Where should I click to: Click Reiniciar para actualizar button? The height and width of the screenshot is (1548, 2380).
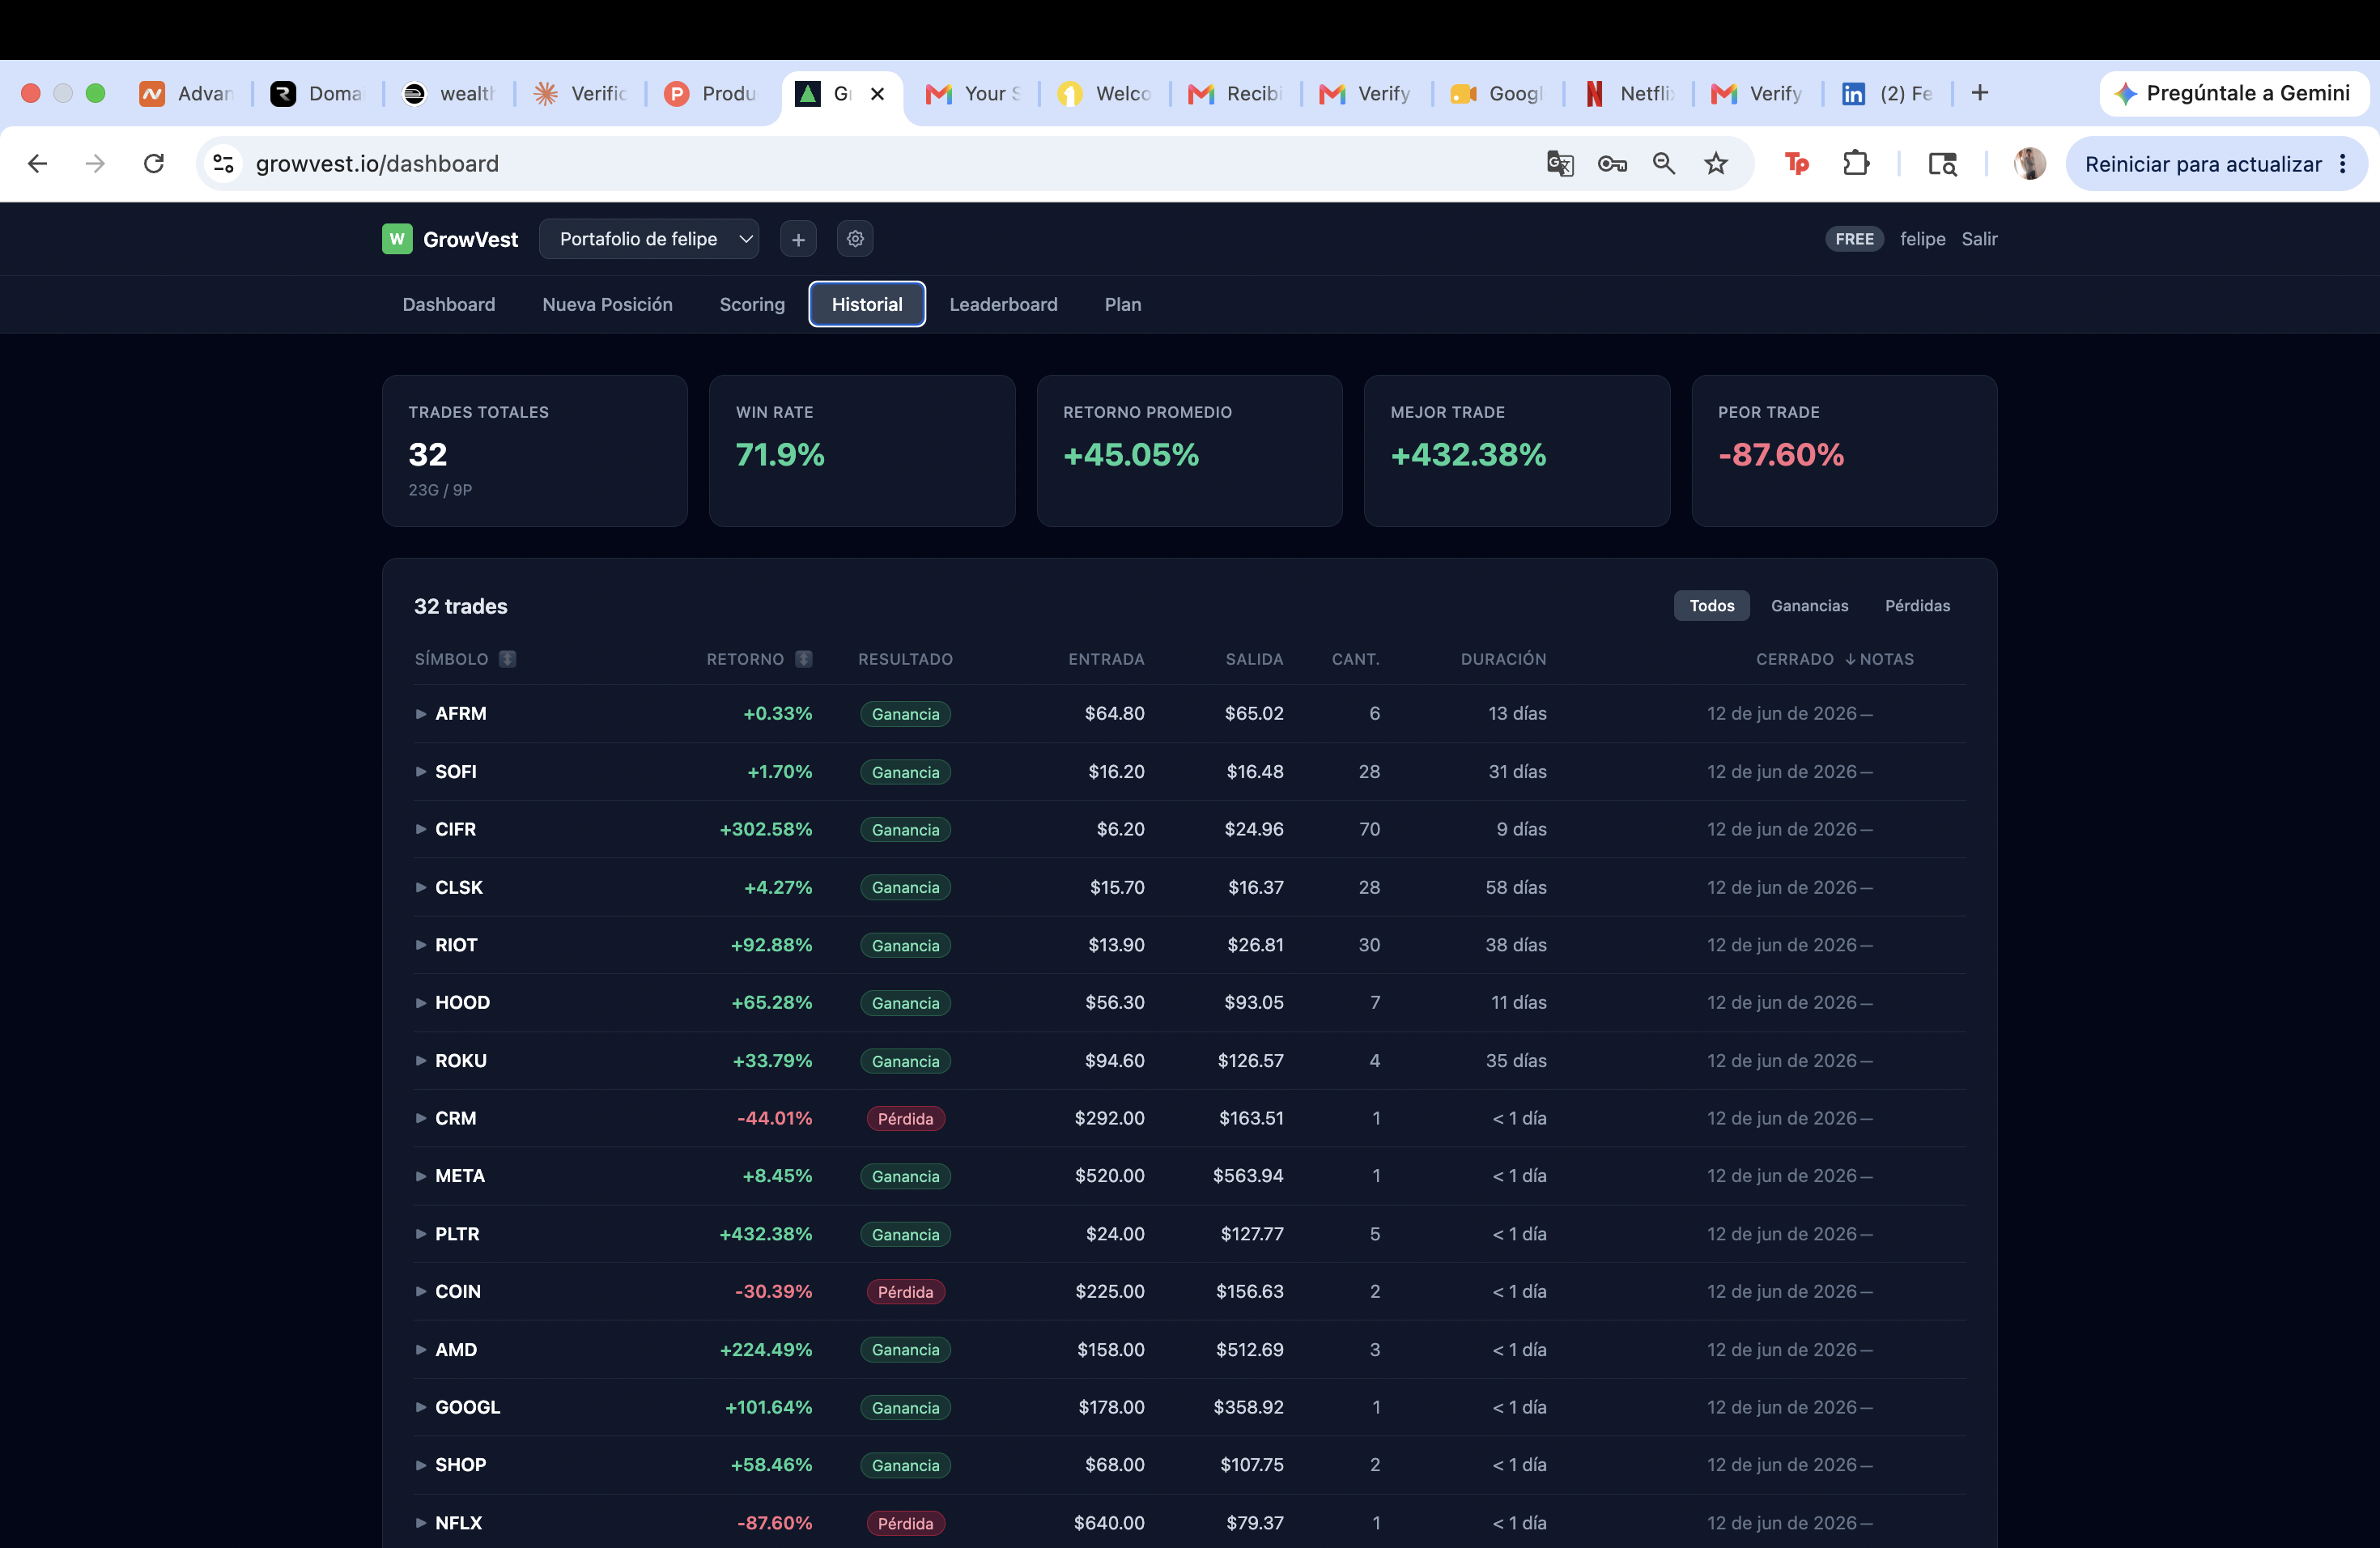pyautogui.click(x=2216, y=164)
